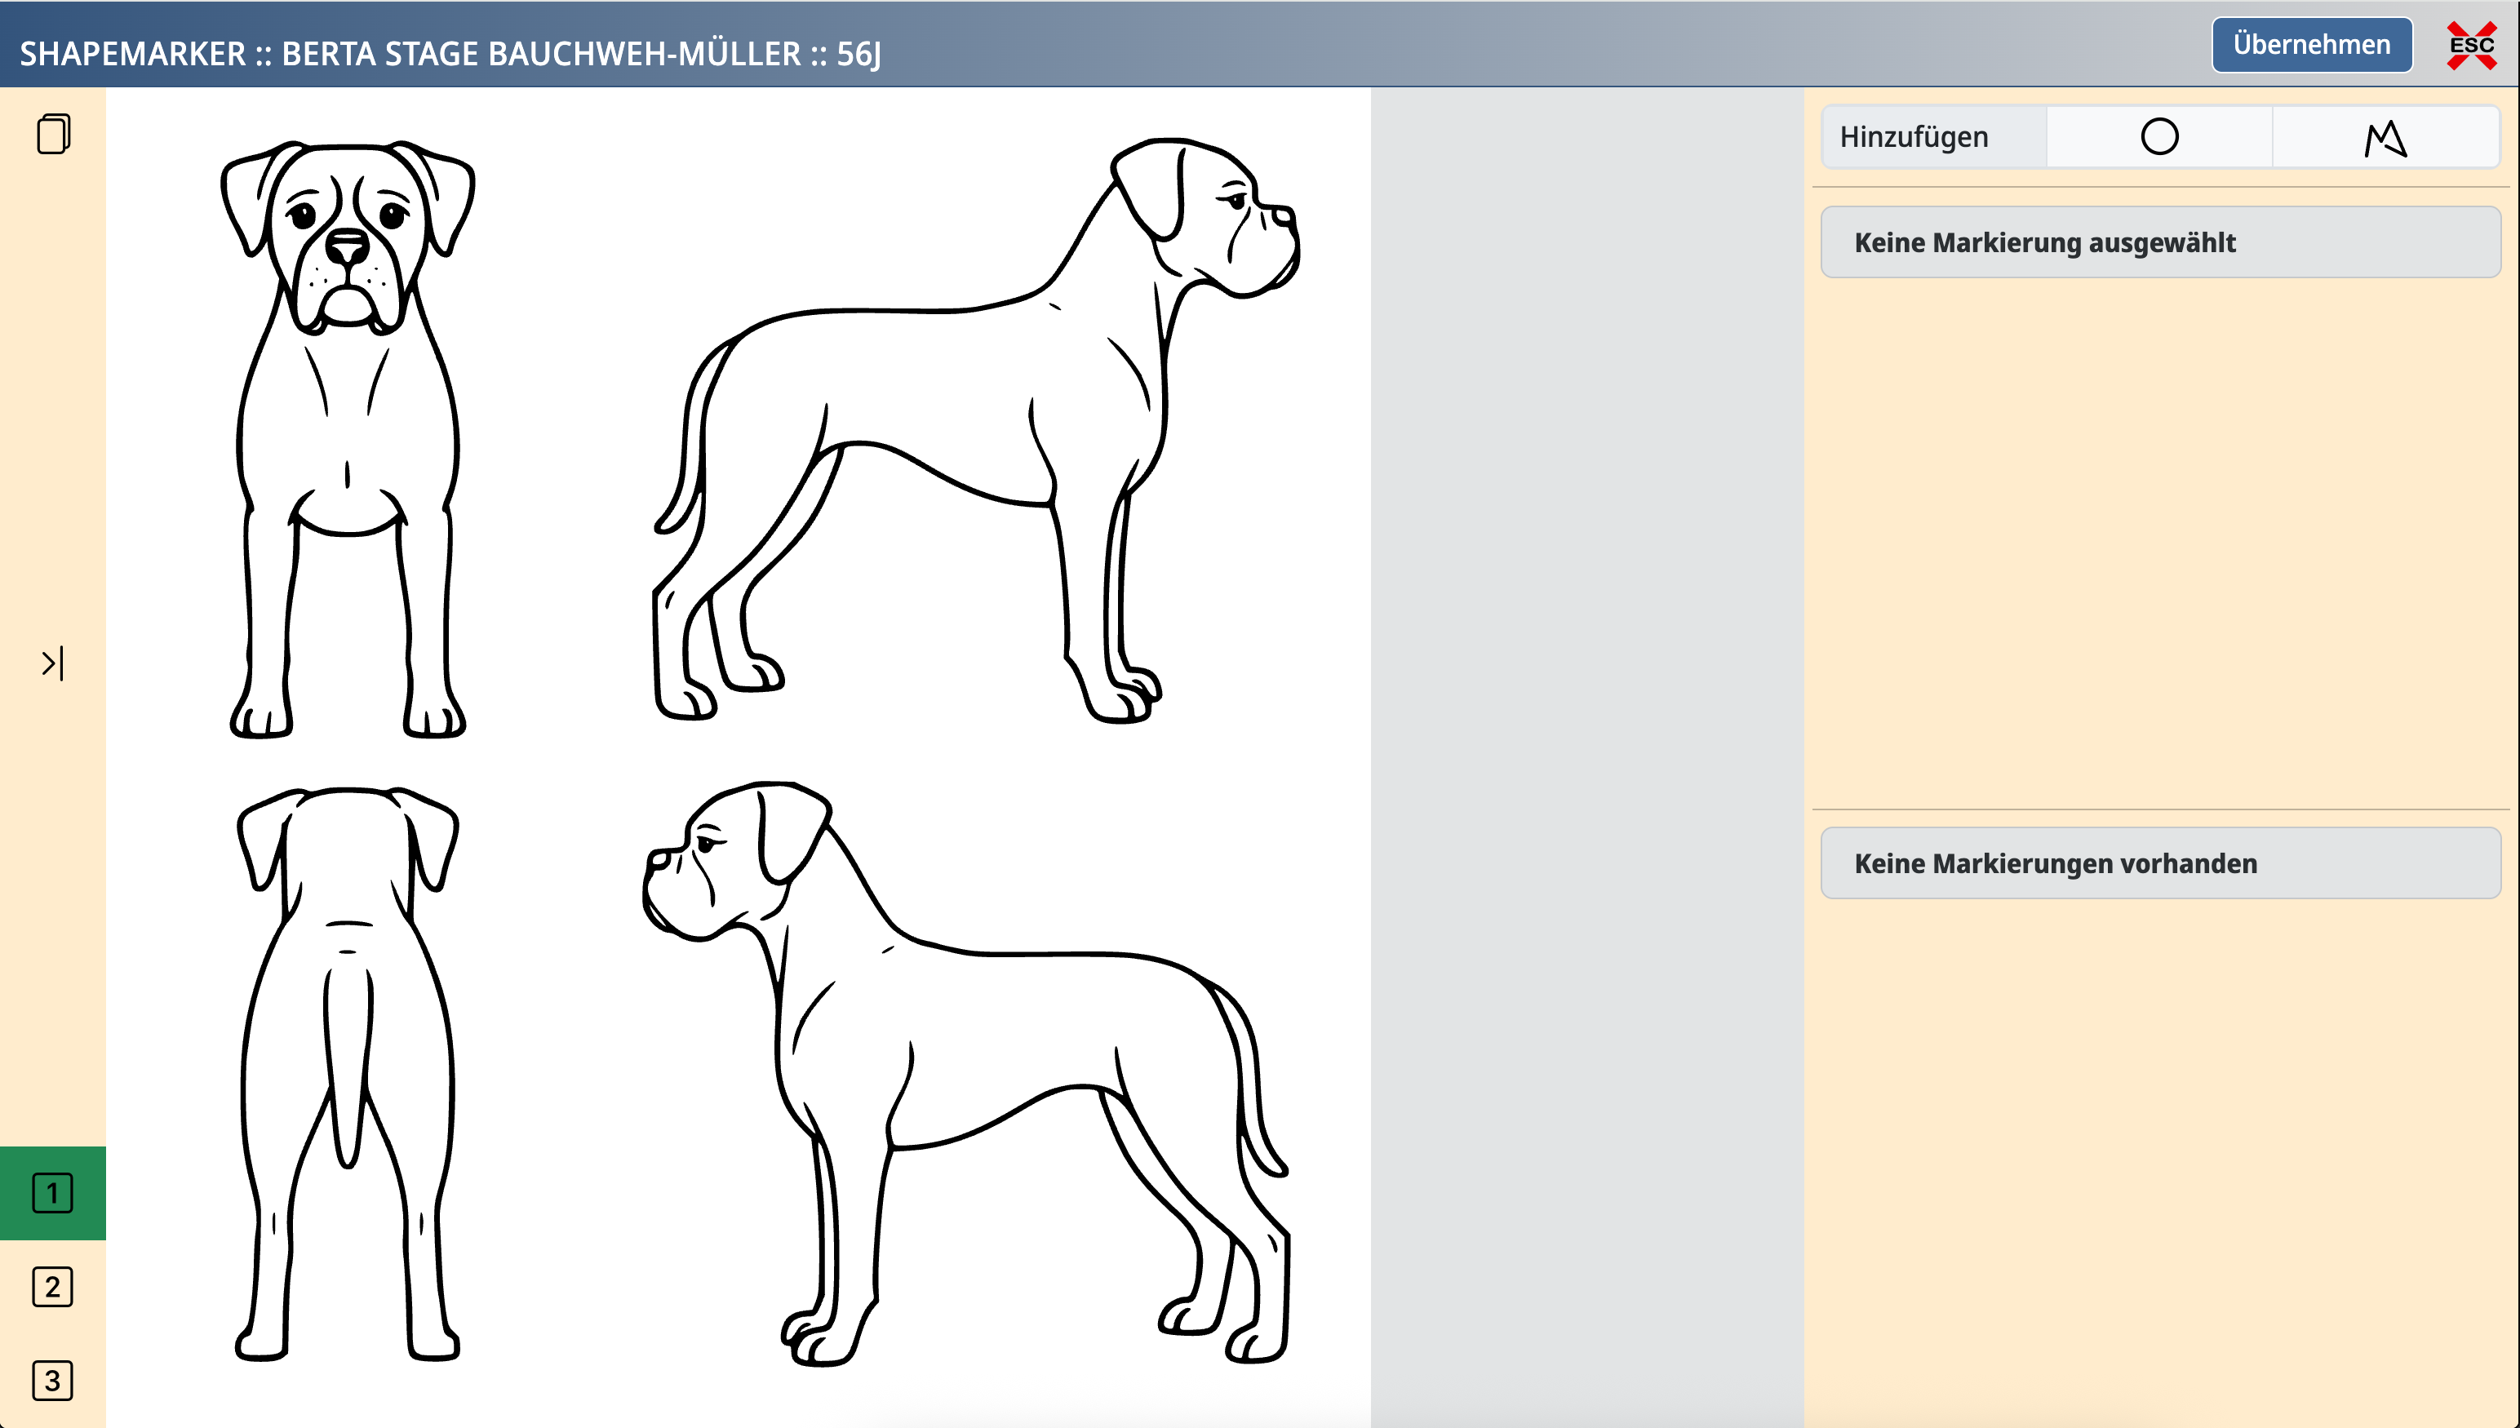
Task: Click the collapse-to-end arrow icon
Action: point(53,663)
